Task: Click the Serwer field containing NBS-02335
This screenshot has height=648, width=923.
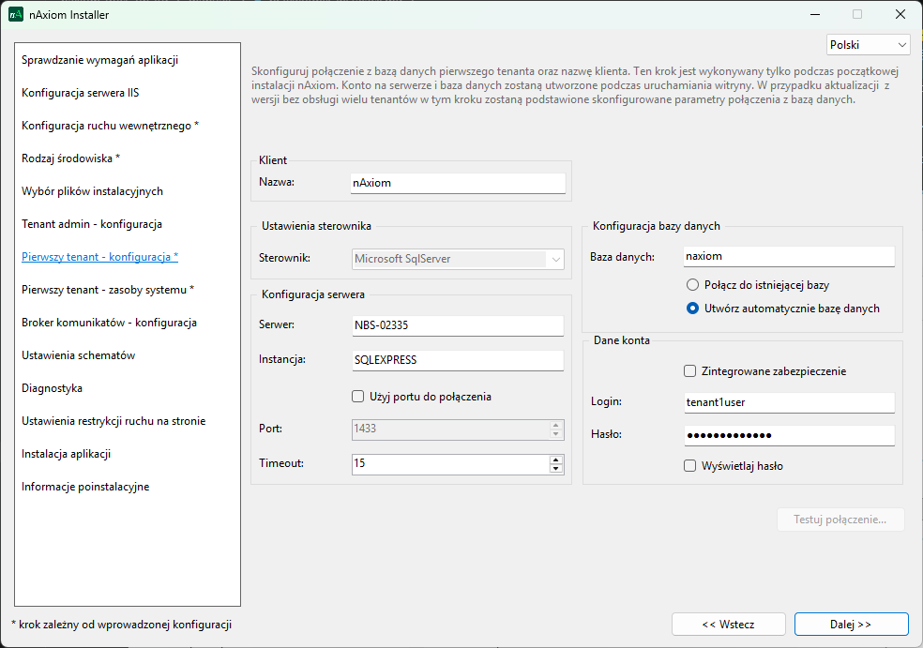Action: pyautogui.click(x=458, y=325)
